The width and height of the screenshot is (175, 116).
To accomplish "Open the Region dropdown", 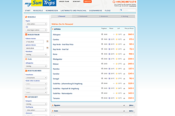I will pyautogui.click(x=36, y=24).
